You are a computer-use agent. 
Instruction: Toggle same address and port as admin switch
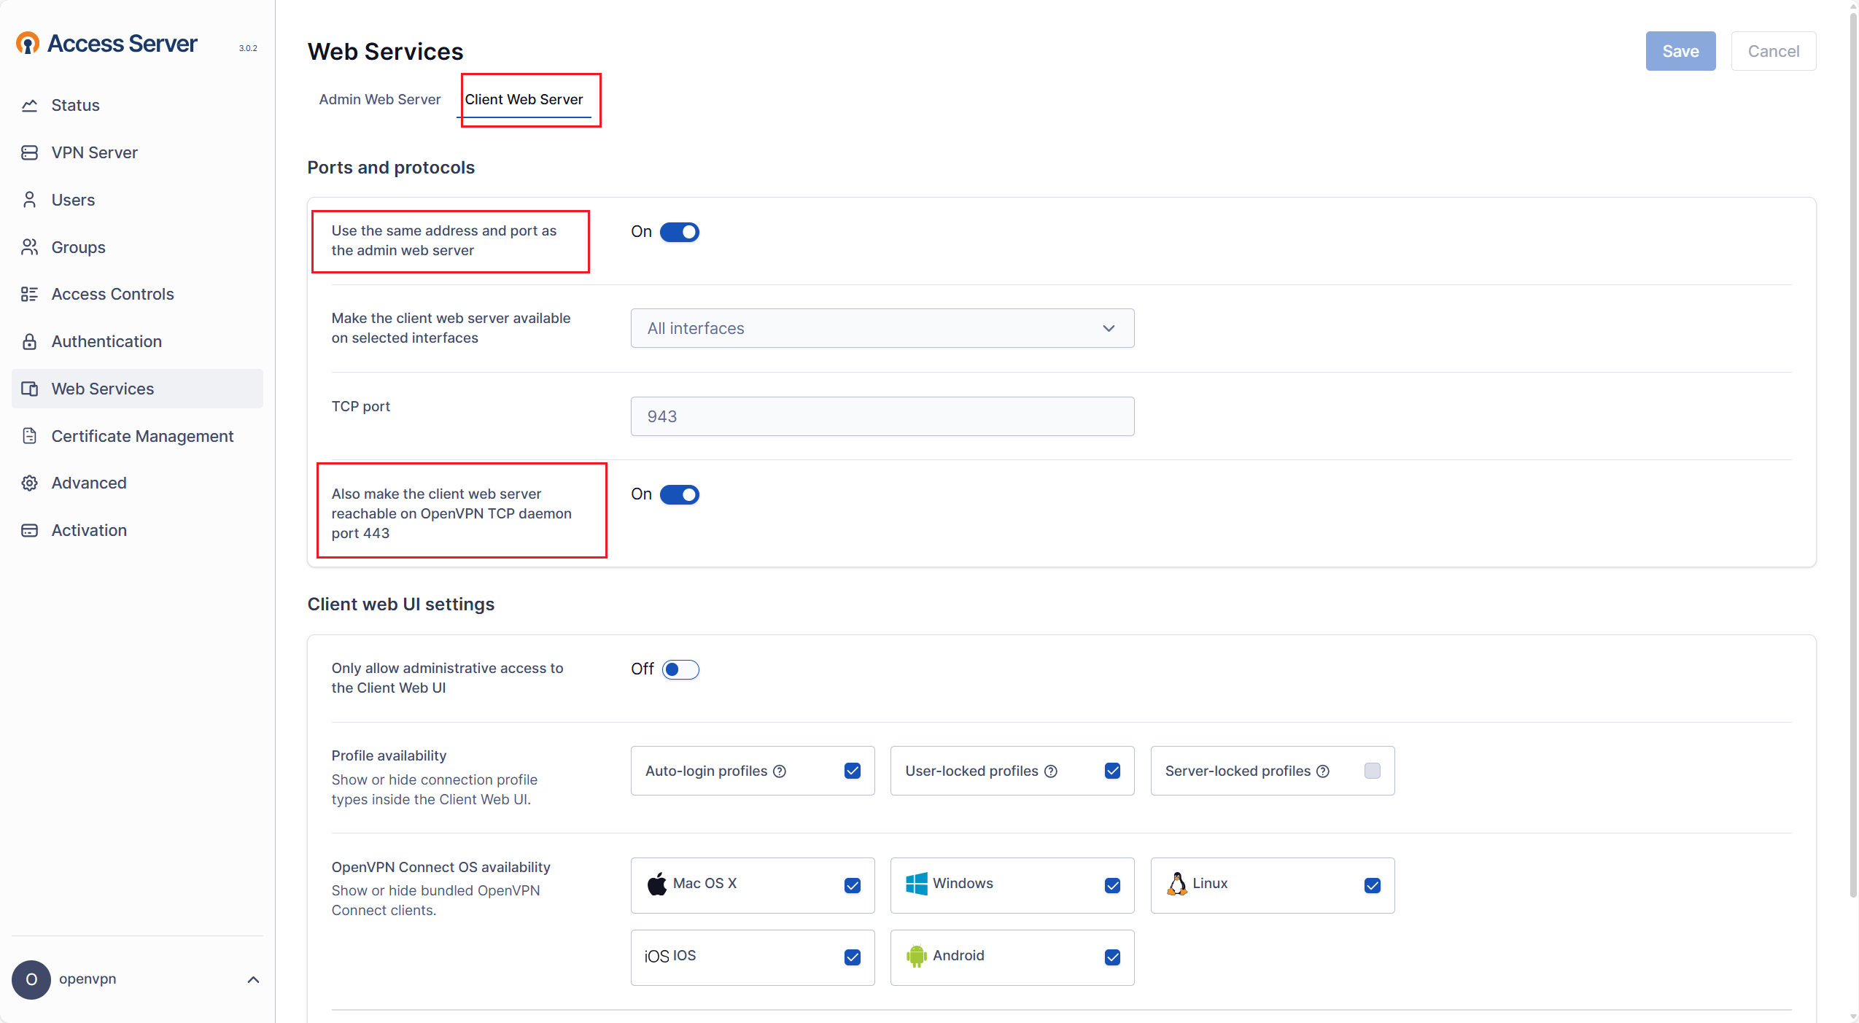click(x=679, y=232)
